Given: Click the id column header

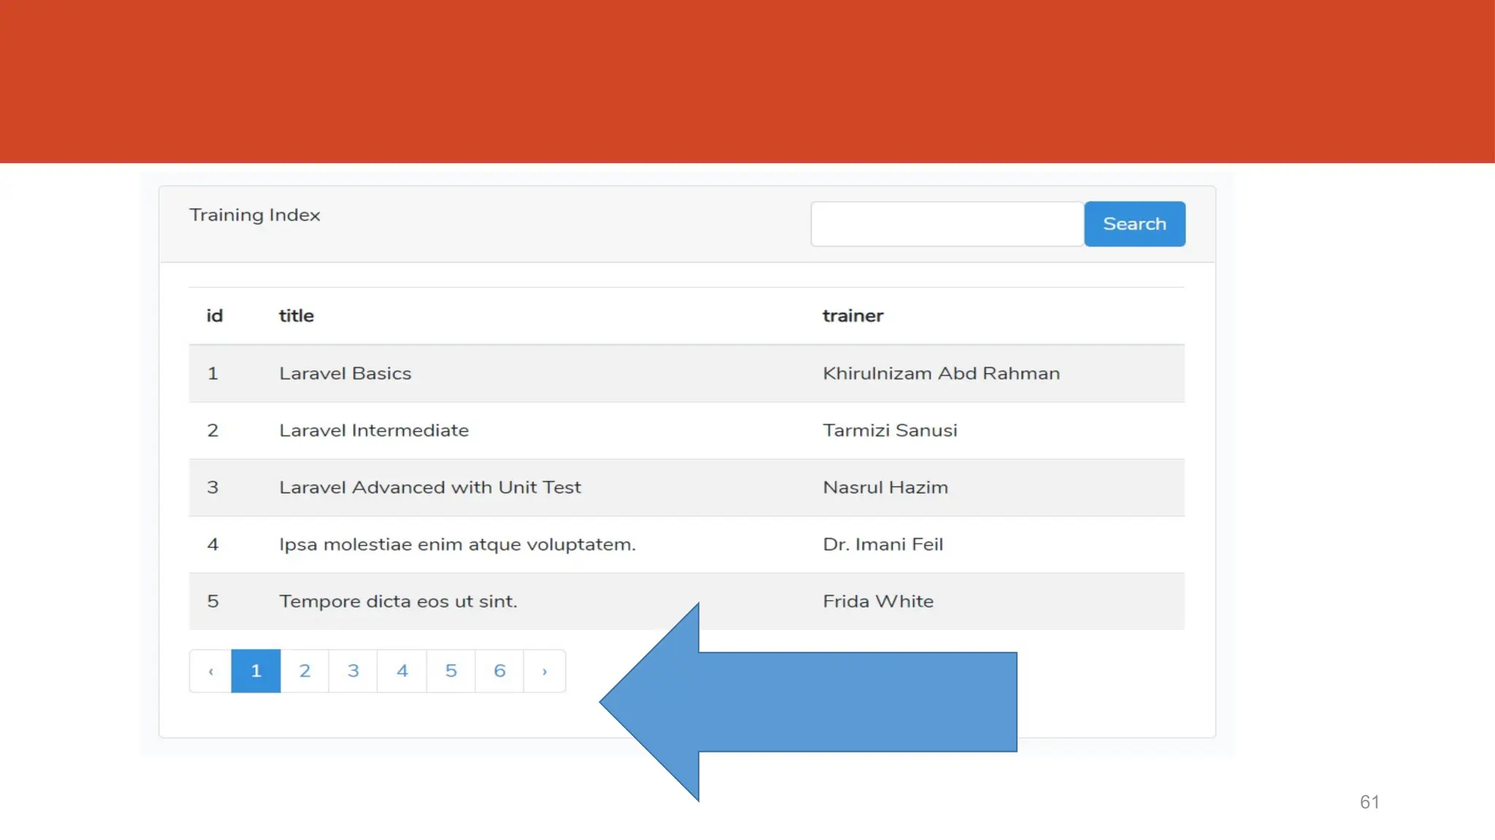Looking at the screenshot, I should (x=214, y=316).
